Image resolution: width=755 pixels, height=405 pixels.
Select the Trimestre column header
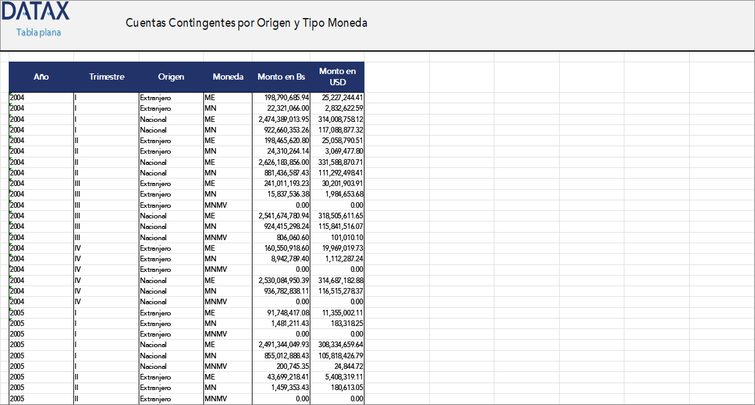point(107,77)
